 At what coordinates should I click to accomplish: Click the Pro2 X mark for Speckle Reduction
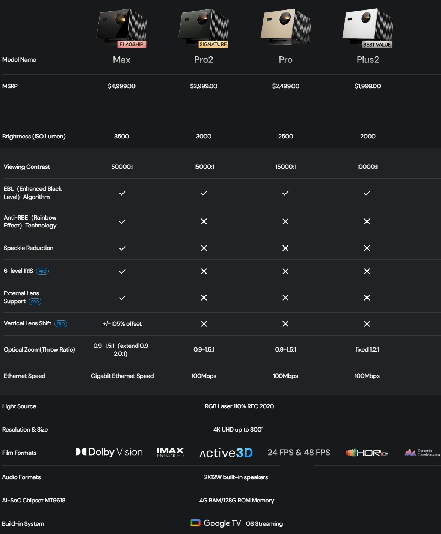coord(204,248)
